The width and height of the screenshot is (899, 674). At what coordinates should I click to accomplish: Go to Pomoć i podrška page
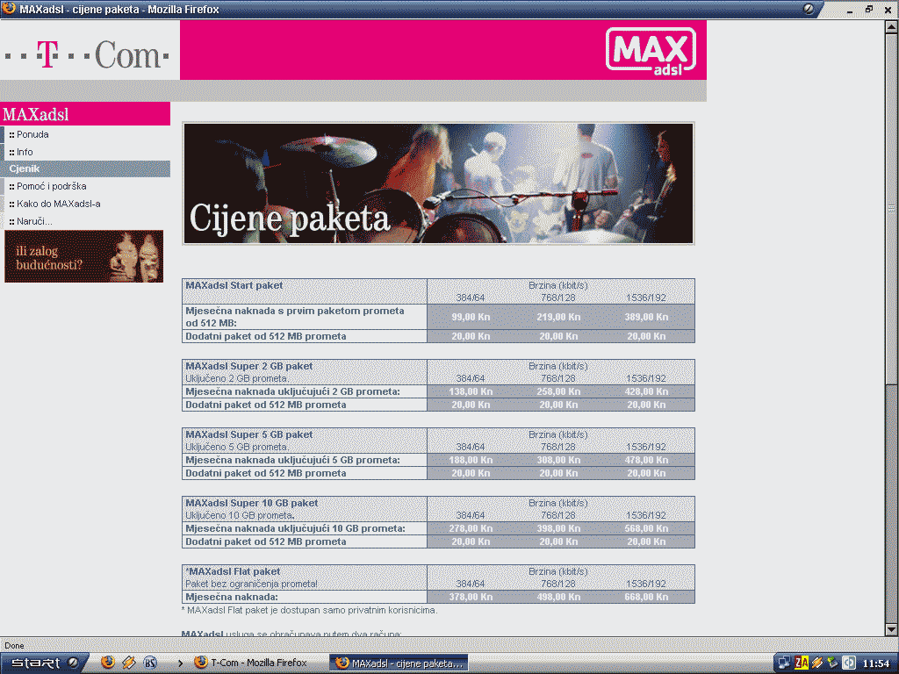pos(51,186)
